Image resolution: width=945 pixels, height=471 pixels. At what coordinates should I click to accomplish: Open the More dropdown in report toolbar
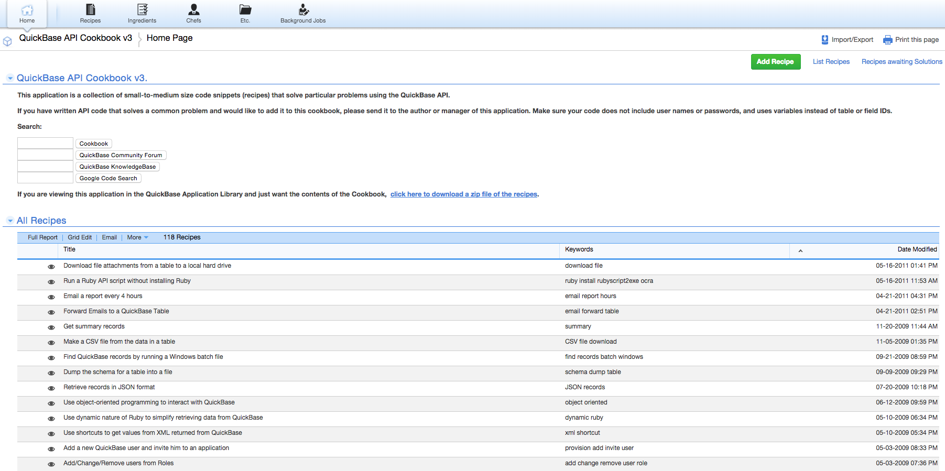(138, 237)
